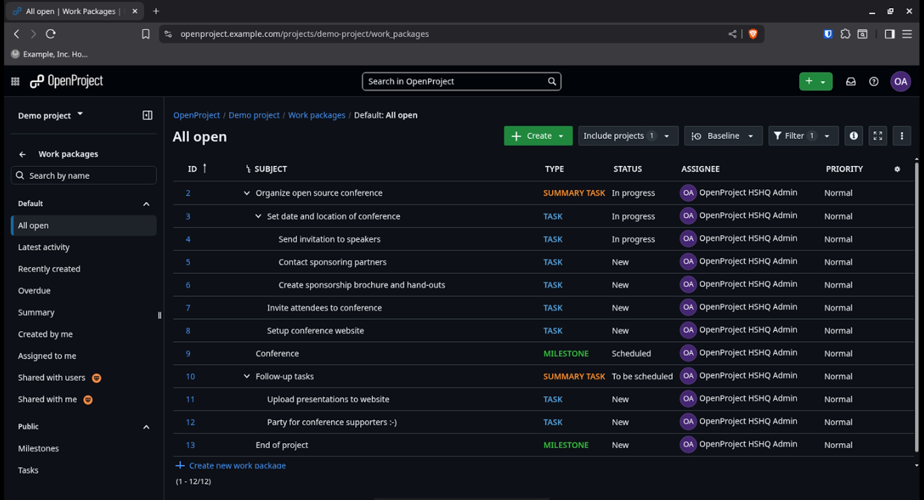Click the three-dot more actions menu
Image resolution: width=924 pixels, height=500 pixels.
click(x=901, y=136)
